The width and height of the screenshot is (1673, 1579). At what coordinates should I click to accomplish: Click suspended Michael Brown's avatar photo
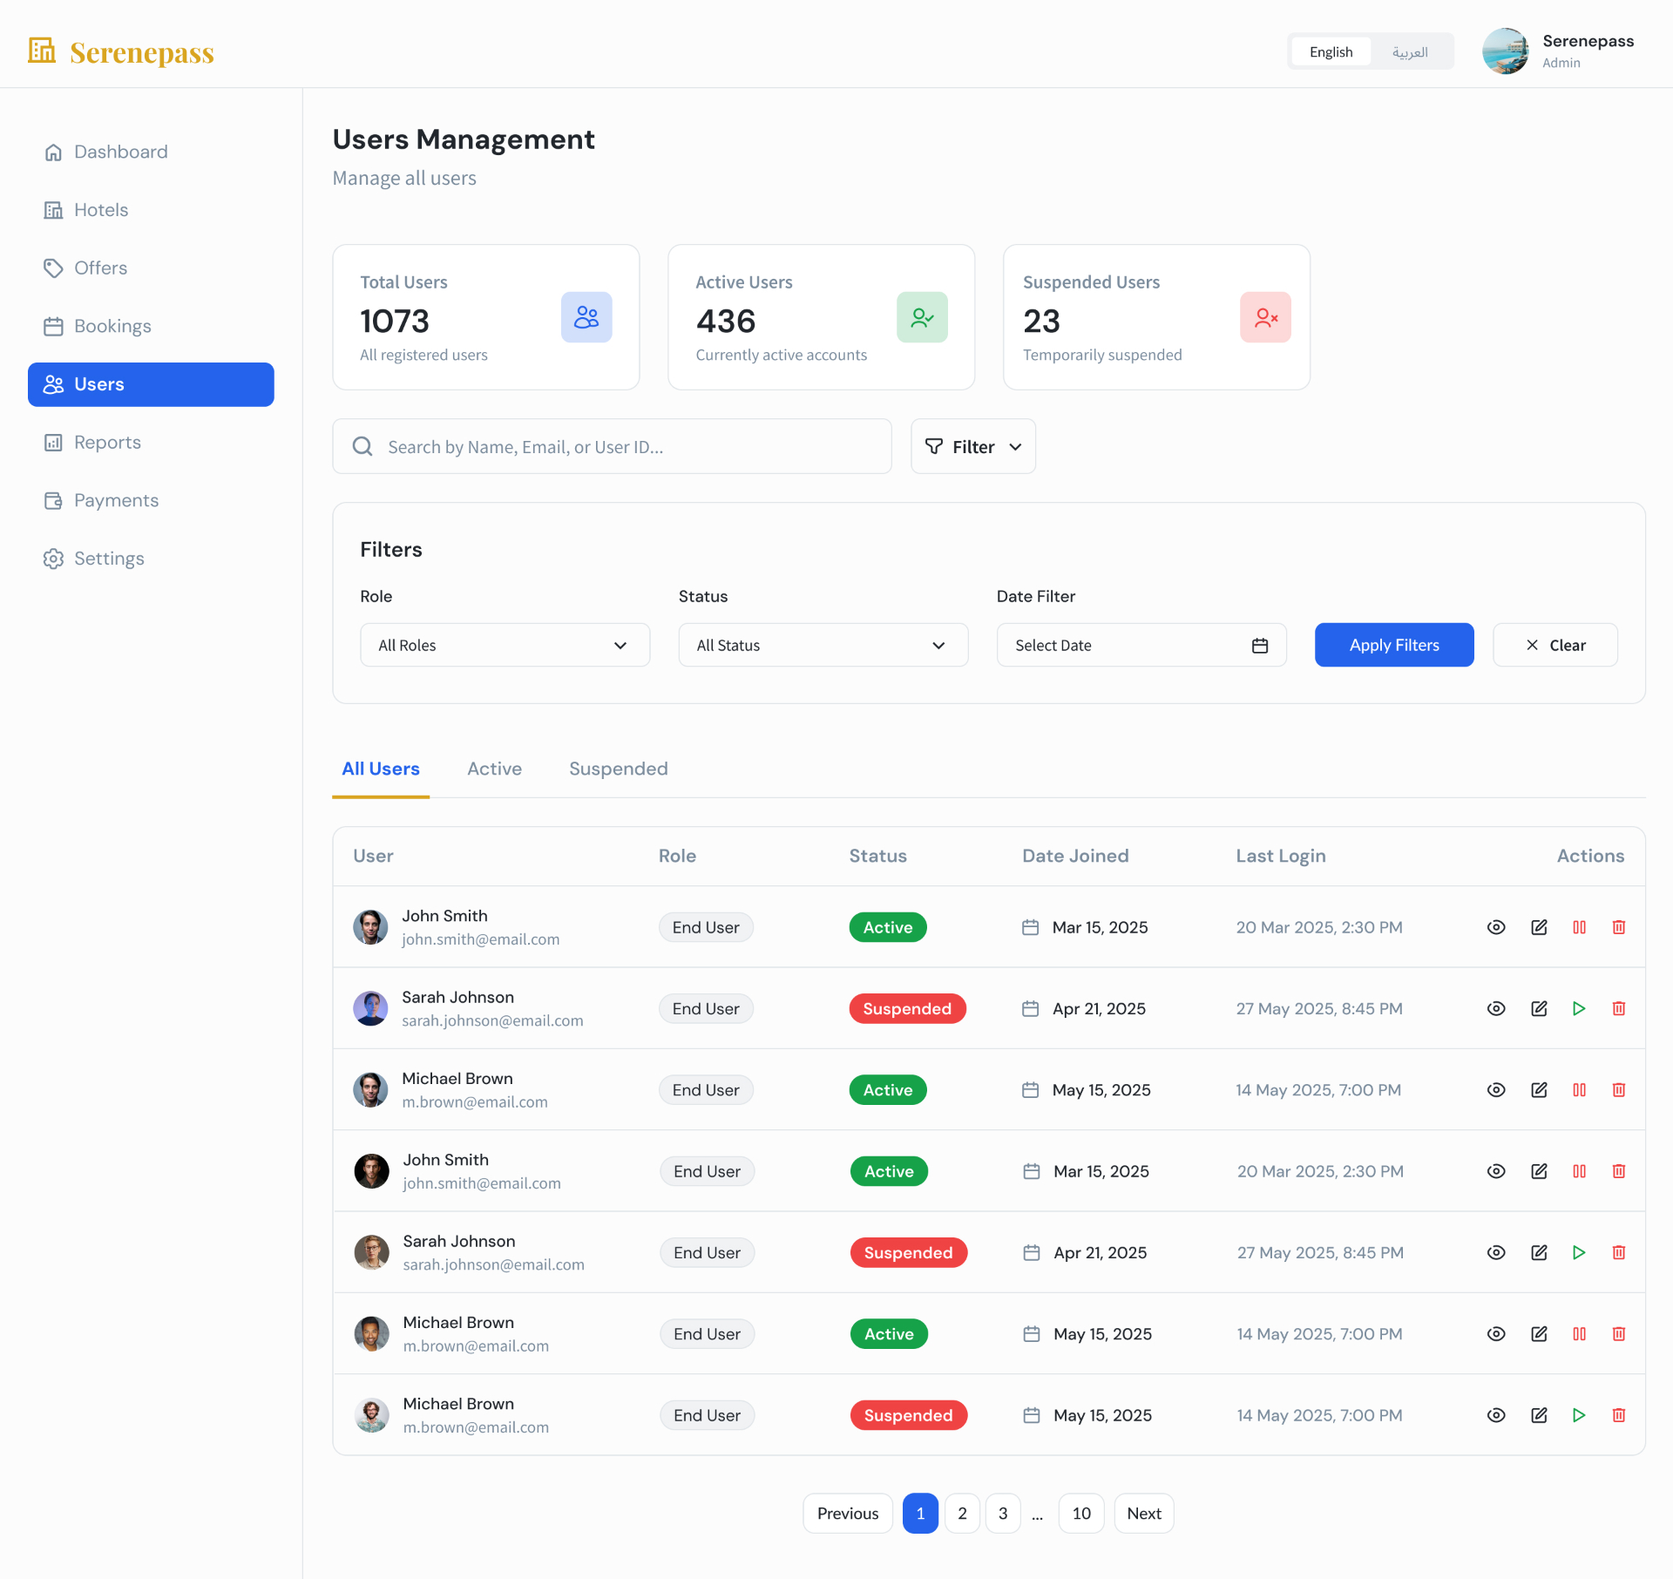pos(372,1415)
